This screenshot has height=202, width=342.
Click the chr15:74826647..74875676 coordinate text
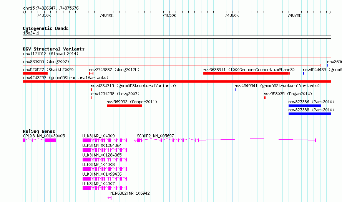point(51,8)
